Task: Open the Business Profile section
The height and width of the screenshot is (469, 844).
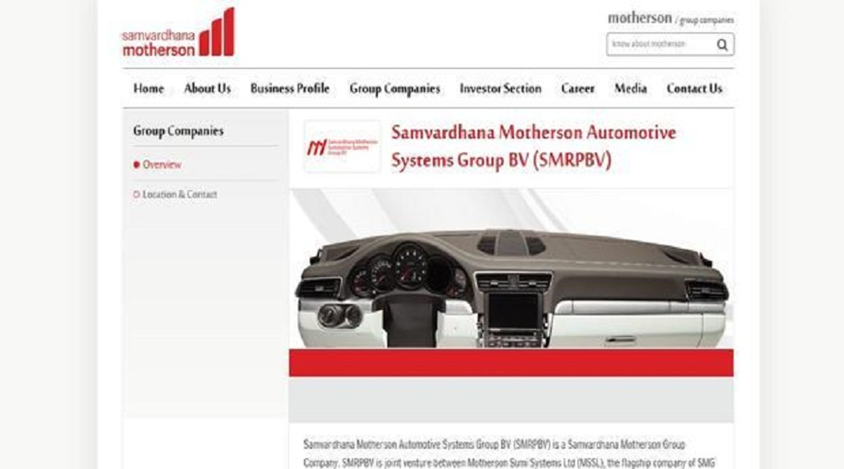Action: click(289, 88)
